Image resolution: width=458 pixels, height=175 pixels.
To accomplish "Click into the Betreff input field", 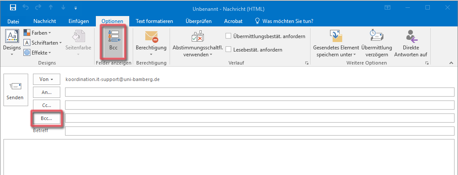I will tap(260, 131).
